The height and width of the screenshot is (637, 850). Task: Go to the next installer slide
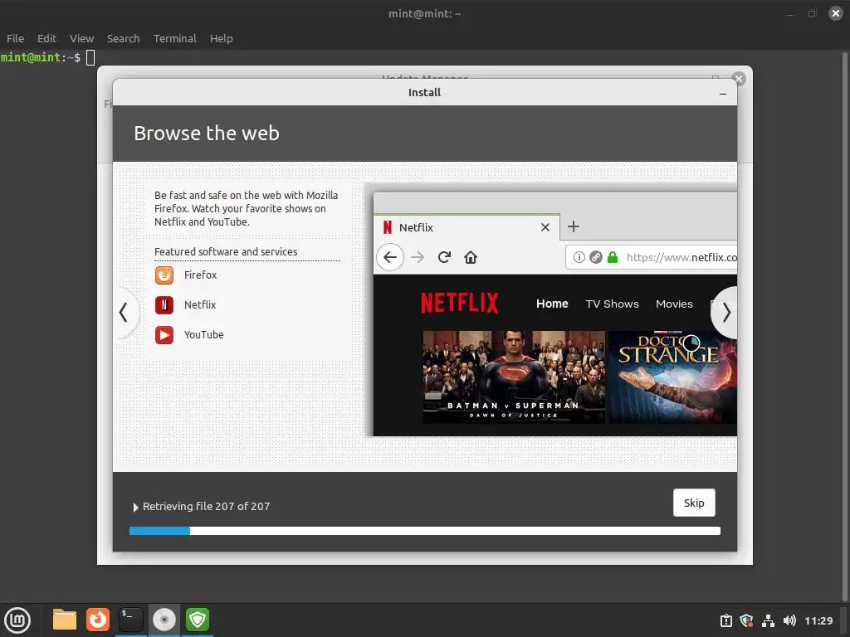[x=725, y=313]
